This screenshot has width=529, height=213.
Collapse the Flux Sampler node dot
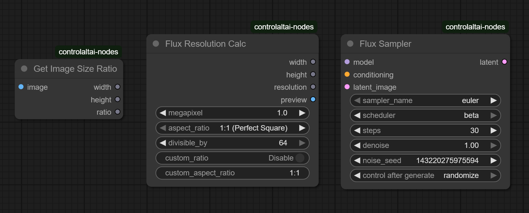(x=350, y=44)
